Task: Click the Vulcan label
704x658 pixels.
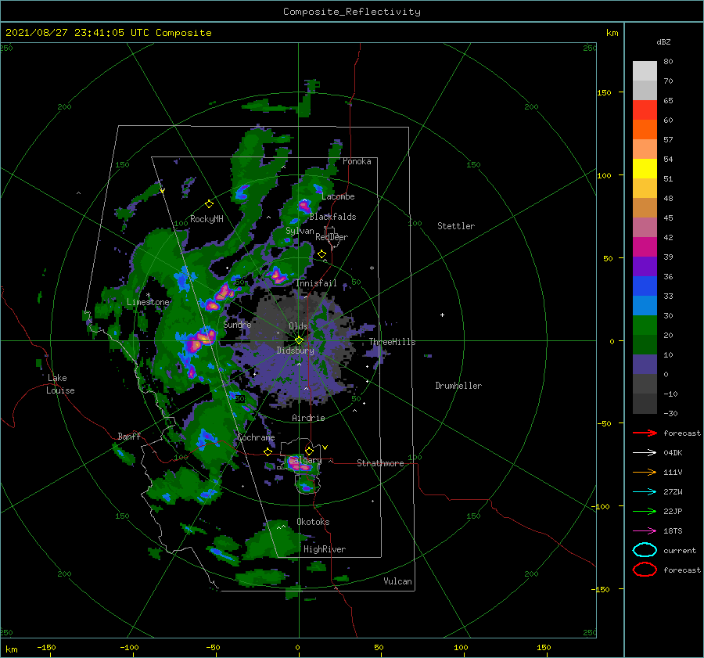Action: click(x=397, y=581)
